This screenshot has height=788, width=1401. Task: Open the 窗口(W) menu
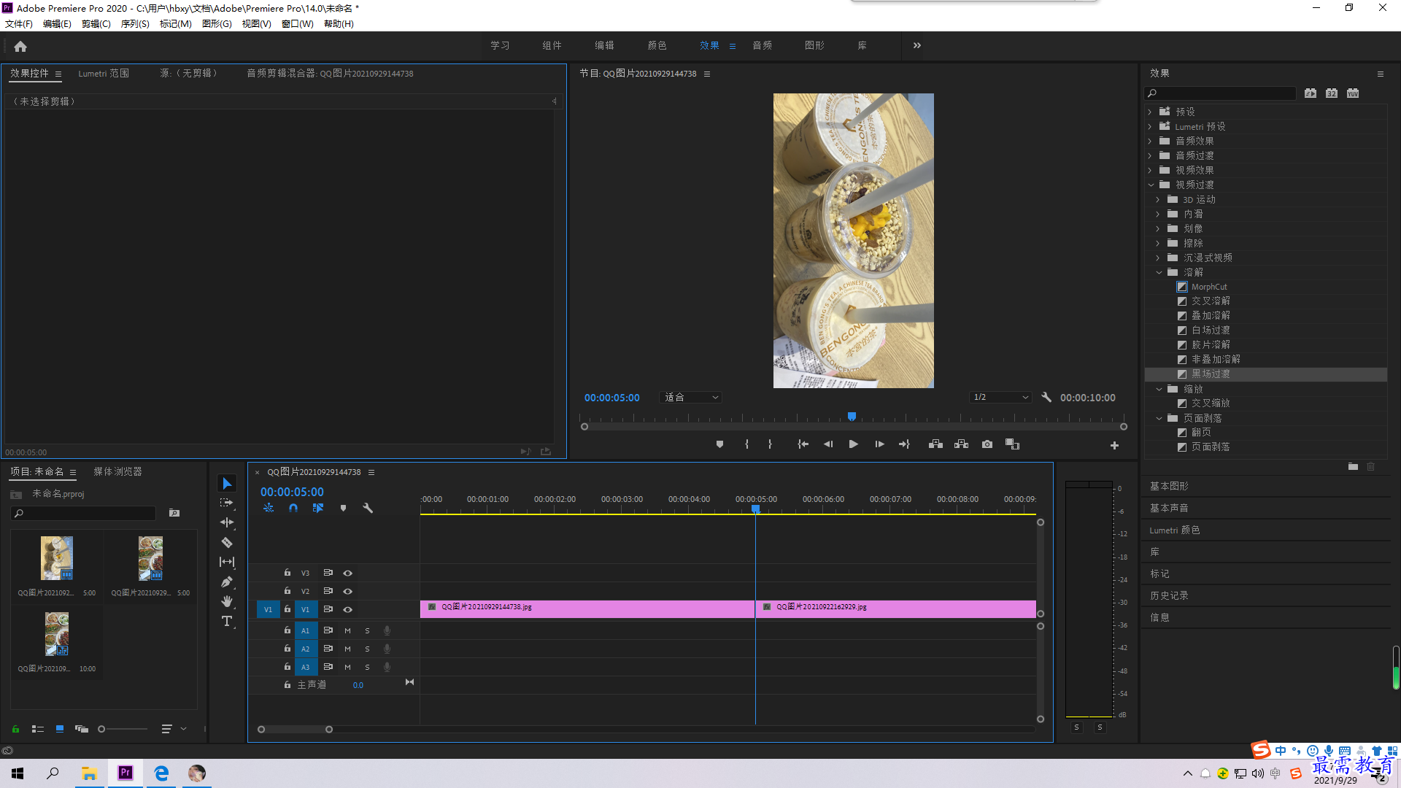(x=298, y=24)
